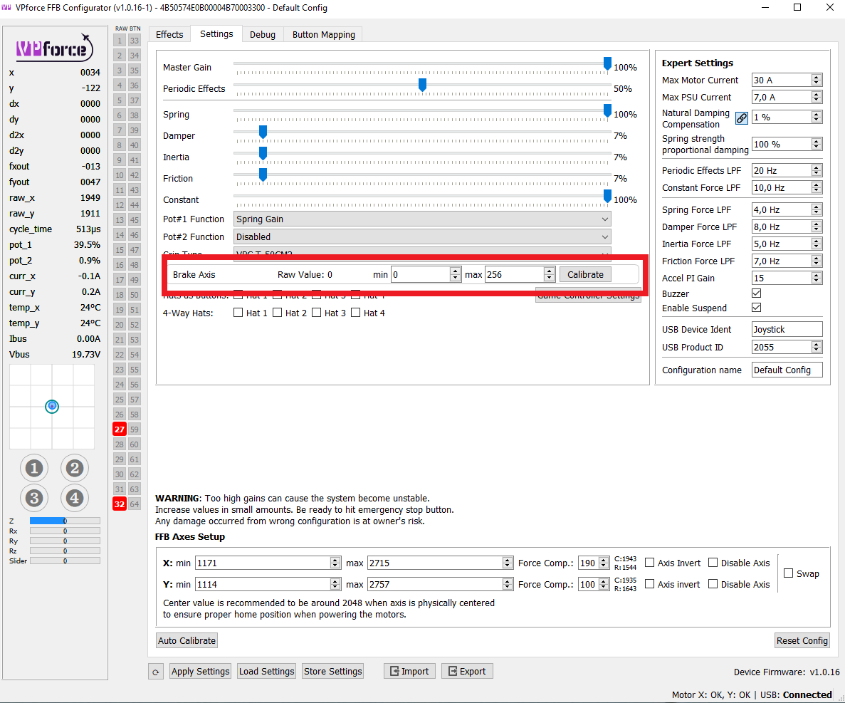This screenshot has height=703, width=845.
Task: Click the Master Gain slider handle
Action: pyautogui.click(x=607, y=63)
